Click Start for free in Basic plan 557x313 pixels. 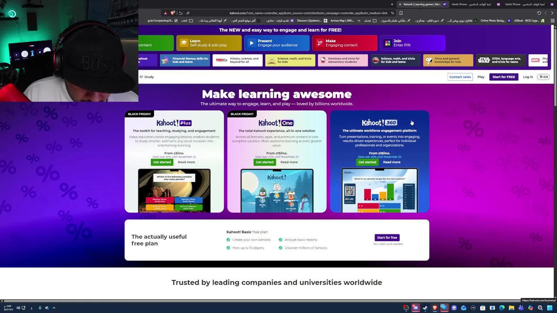(387, 238)
